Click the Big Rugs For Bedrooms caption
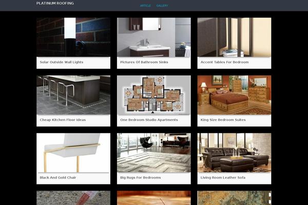308x205 pixels. tap(141, 177)
